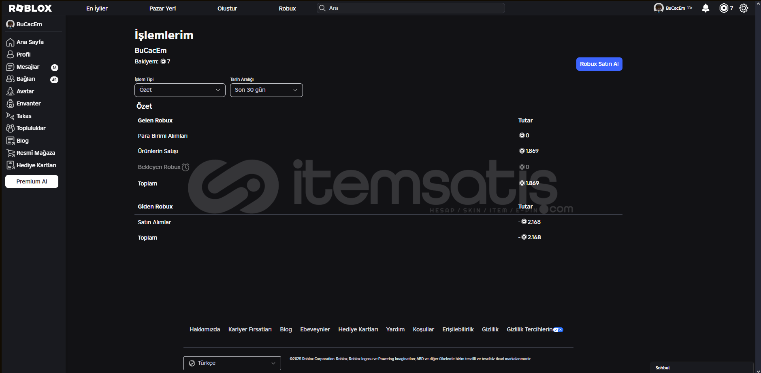Viewport: 761px width, 373px height.
Task: Open Kariyer Fırsatları footer link
Action: (x=250, y=329)
